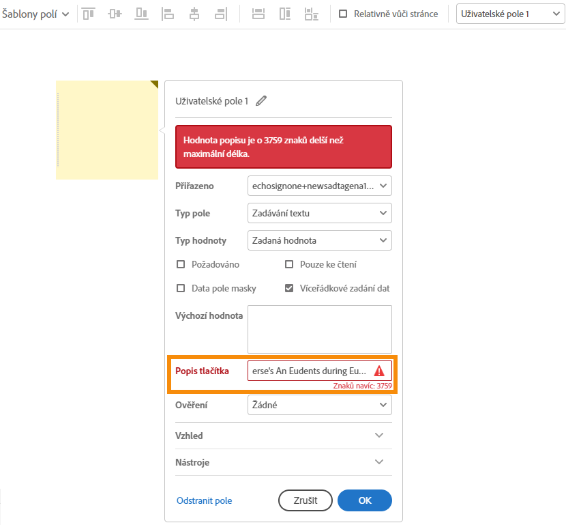
Task: Align selected fields to left edges
Action: point(168,14)
